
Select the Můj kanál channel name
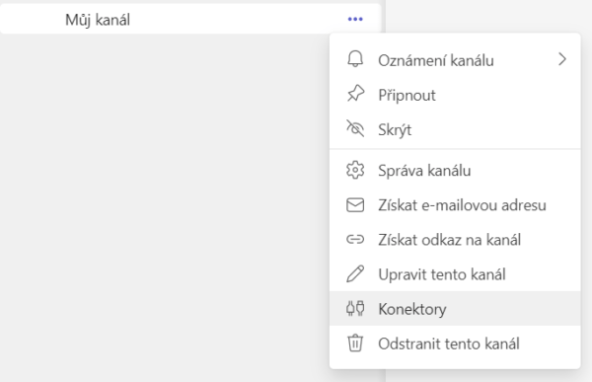(x=98, y=20)
